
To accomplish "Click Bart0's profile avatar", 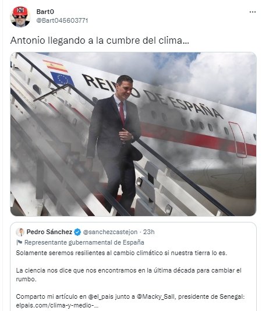I will 20,16.
